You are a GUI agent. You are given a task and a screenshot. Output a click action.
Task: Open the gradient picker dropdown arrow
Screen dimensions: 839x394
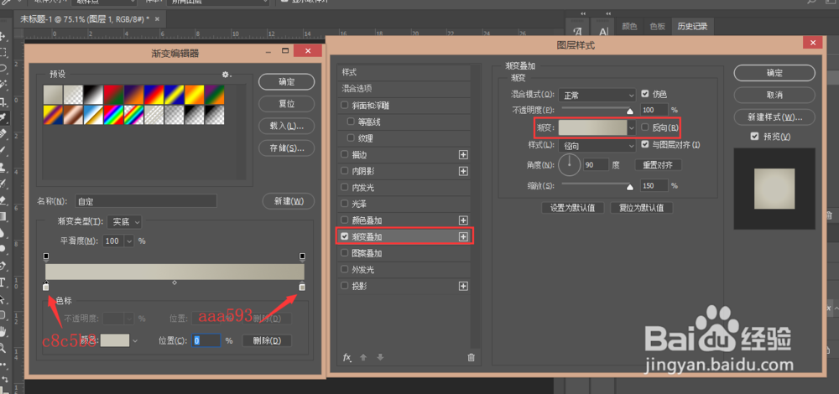tap(632, 127)
